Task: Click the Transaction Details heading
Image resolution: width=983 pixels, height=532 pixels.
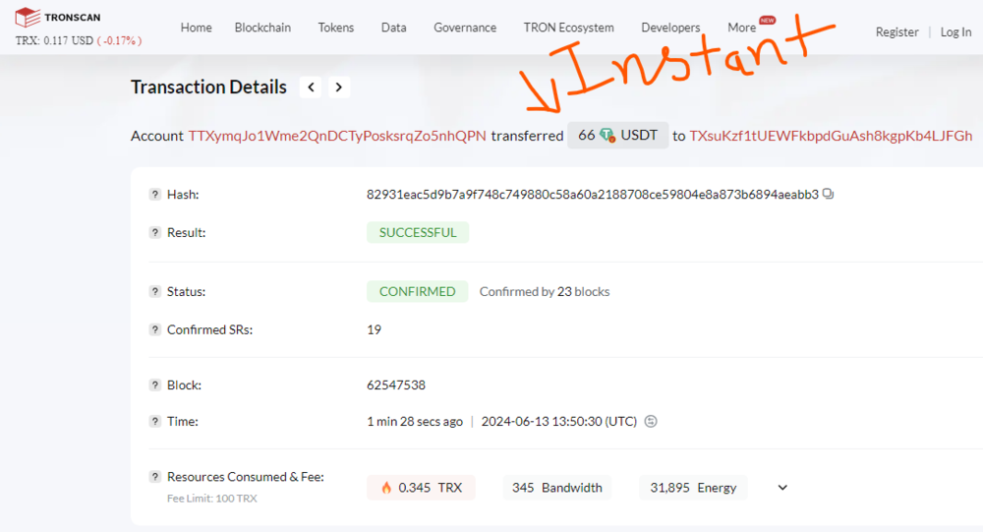Action: 208,88
